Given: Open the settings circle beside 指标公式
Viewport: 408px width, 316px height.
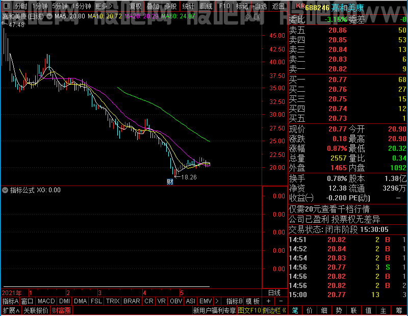Looking at the screenshot, I should [5, 190].
